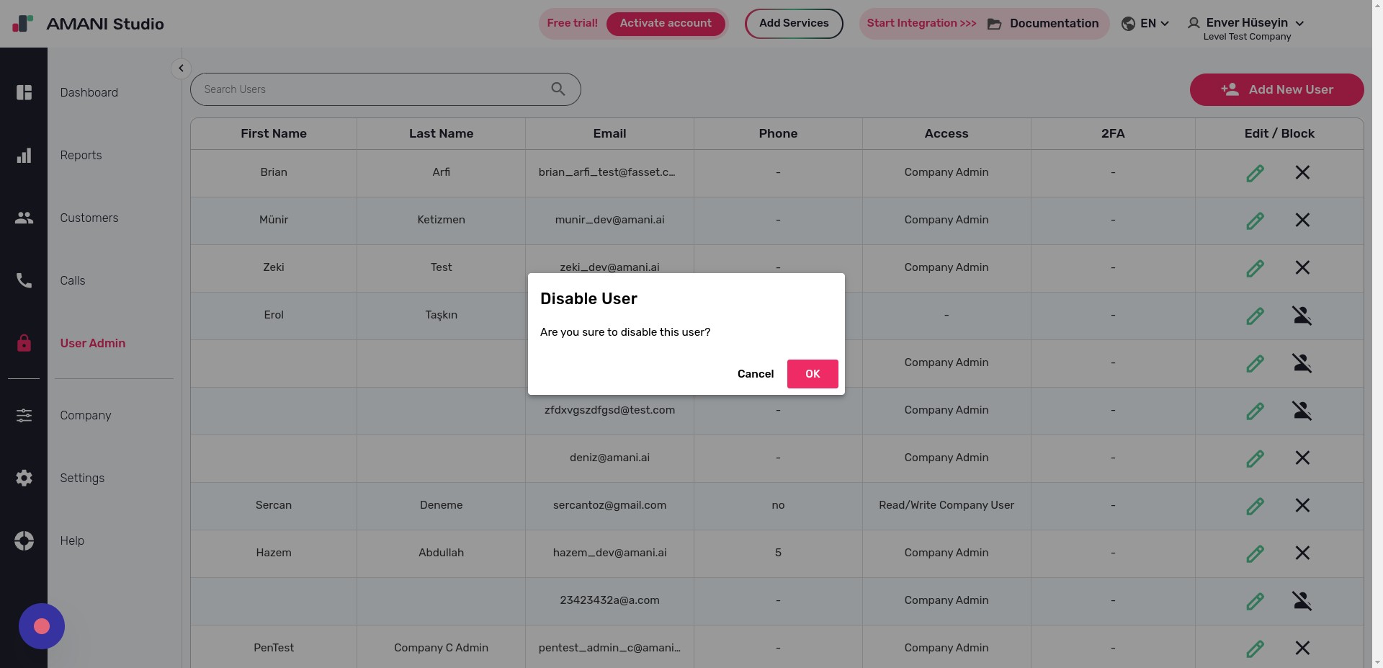1383x668 pixels.
Task: Open the Dashboard sidebar icon
Action: 24,93
